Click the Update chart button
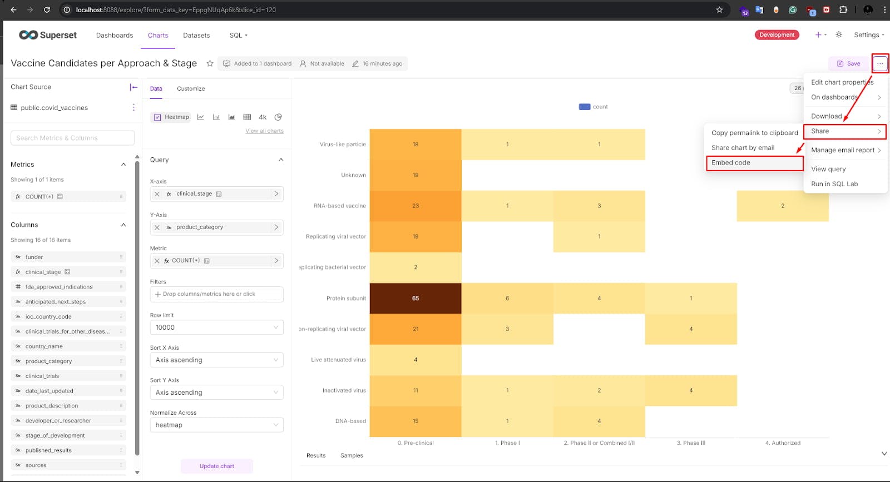This screenshot has height=482, width=890. click(x=216, y=466)
